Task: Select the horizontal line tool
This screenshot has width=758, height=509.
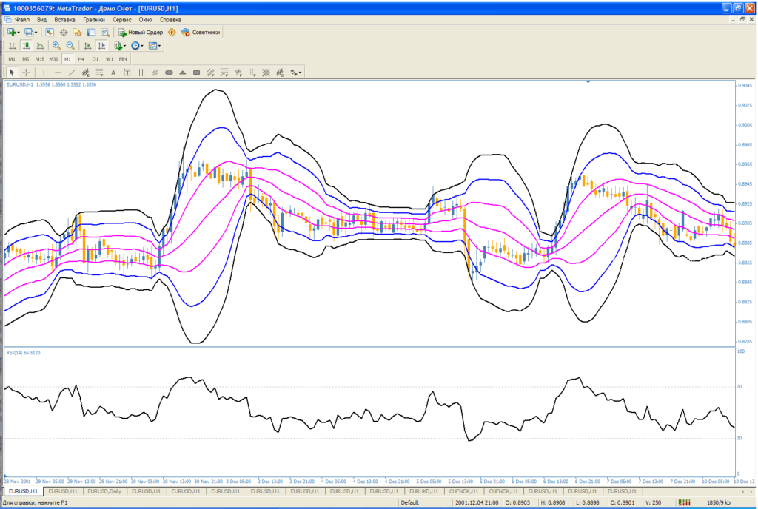Action: click(58, 73)
